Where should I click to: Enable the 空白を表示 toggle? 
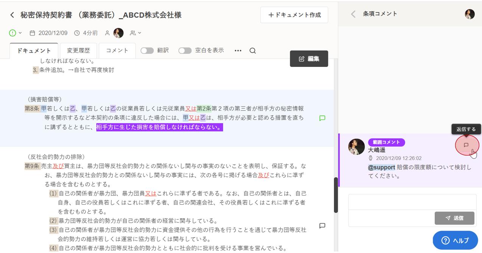click(x=185, y=51)
